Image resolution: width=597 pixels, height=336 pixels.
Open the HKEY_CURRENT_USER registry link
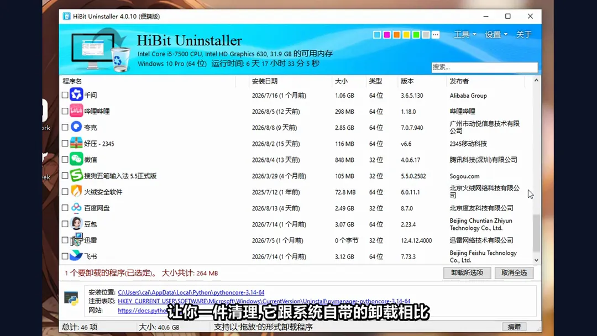pyautogui.click(x=264, y=301)
